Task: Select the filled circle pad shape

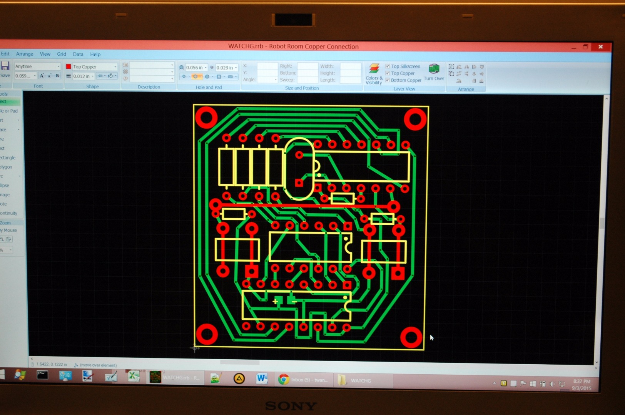Action: (x=208, y=76)
